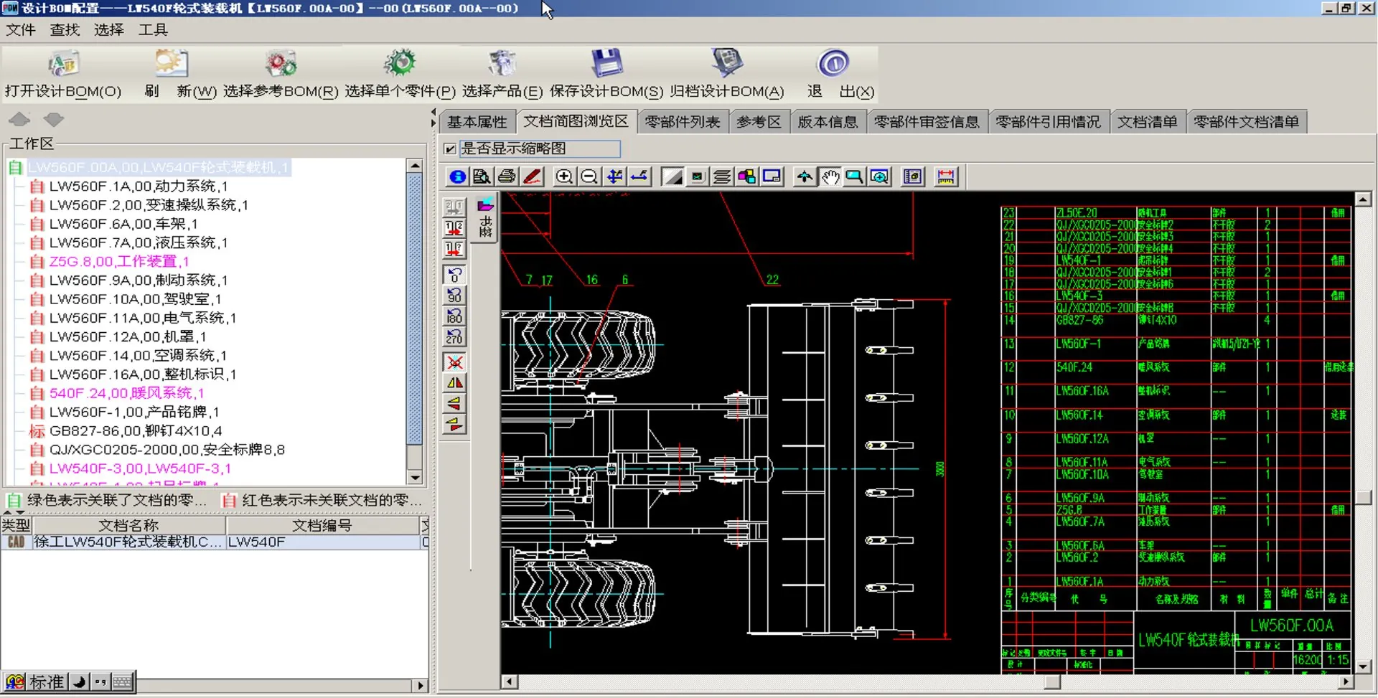Click the drawing viewer vertical scroll up arrow
This screenshot has width=1378, height=698.
[x=1363, y=199]
